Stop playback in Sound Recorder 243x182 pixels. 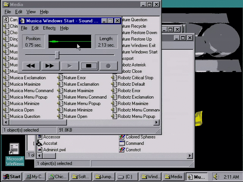click(x=89, y=66)
